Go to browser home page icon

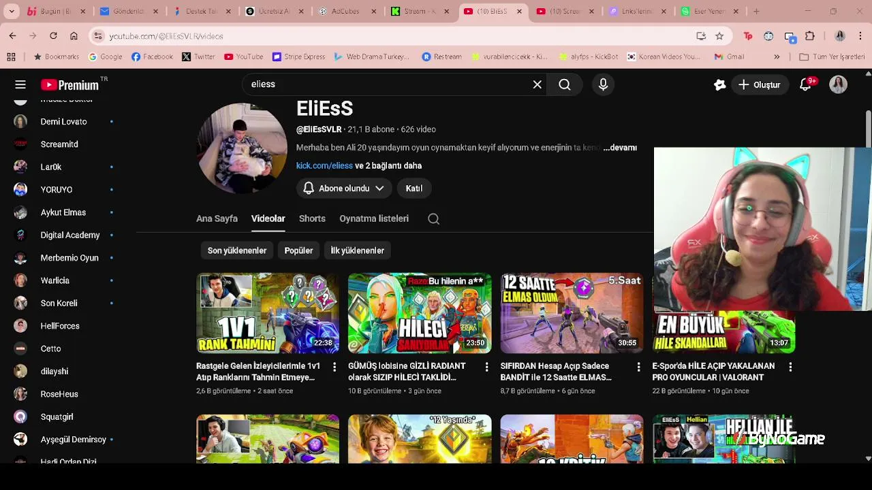(74, 36)
